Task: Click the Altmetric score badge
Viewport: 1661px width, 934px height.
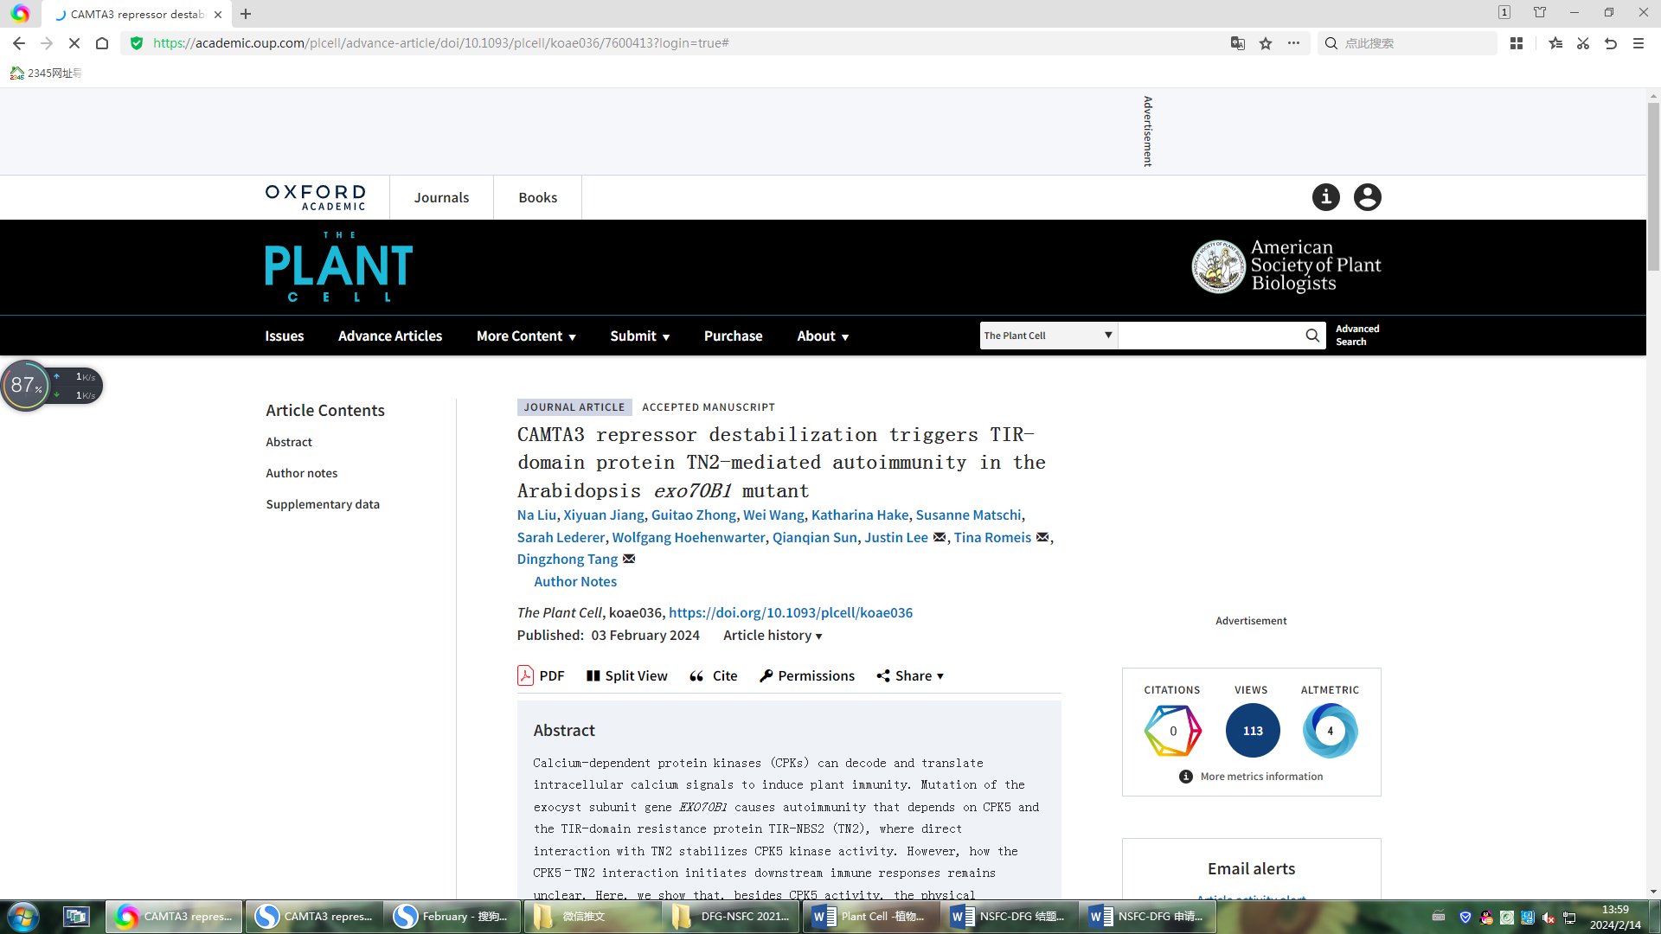Action: coord(1330,731)
